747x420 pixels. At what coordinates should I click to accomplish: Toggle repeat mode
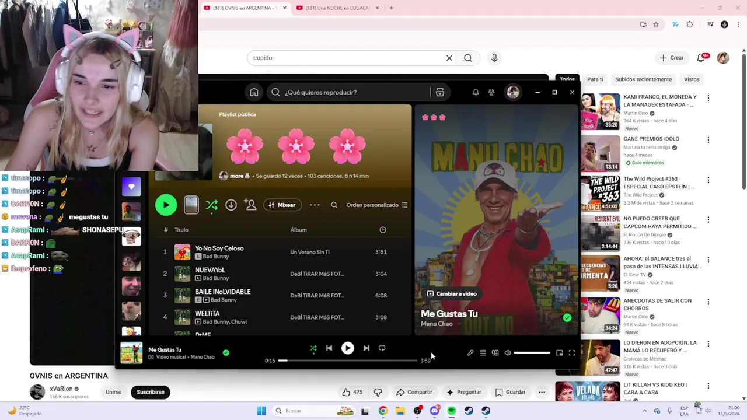coord(382,348)
